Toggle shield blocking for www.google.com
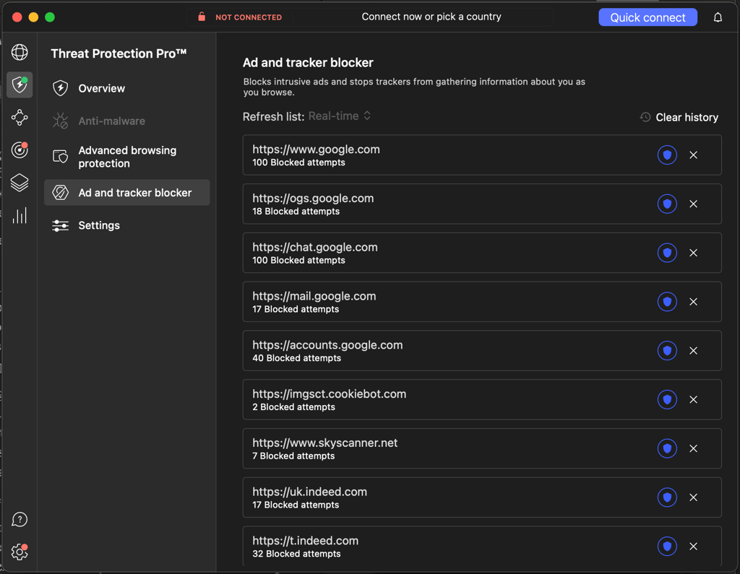The image size is (740, 574). click(x=667, y=155)
